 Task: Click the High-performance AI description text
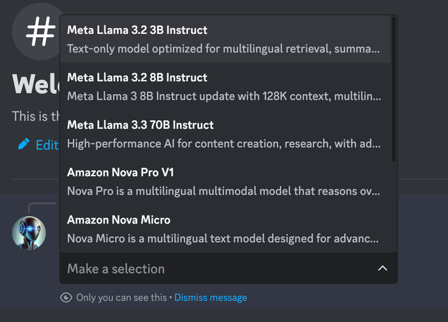click(x=224, y=144)
